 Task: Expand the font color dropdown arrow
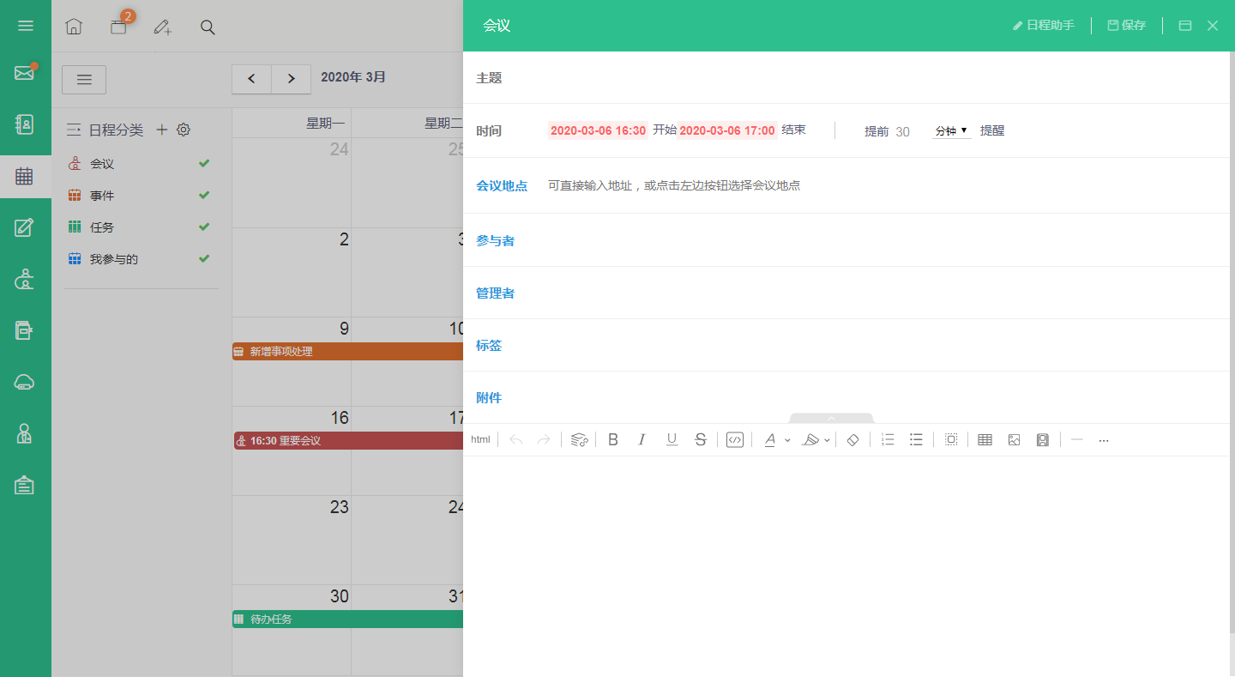tap(787, 440)
